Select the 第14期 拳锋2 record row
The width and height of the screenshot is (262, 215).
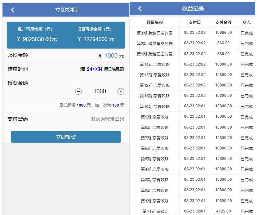point(155,211)
